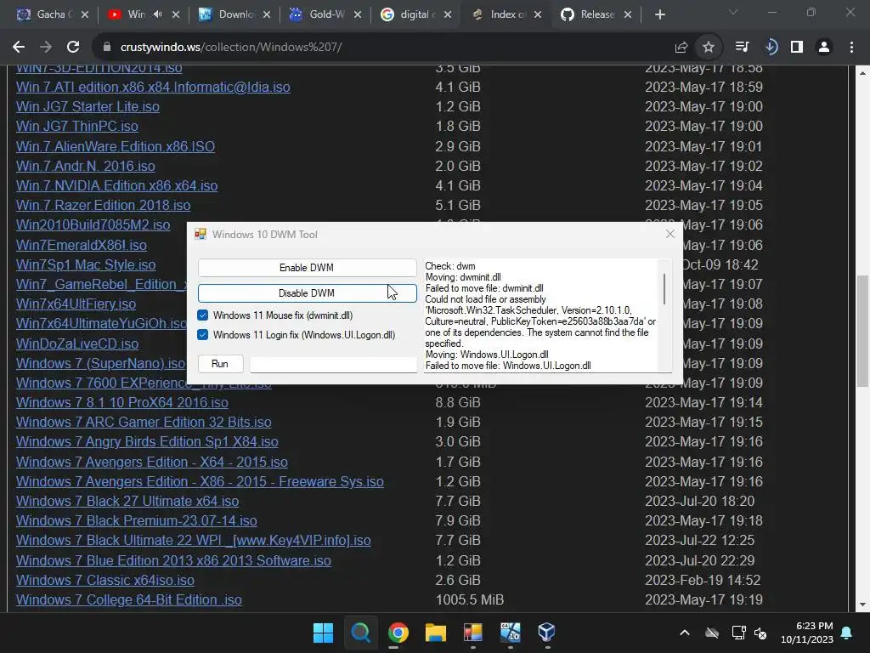Open File Explorer from the taskbar
Screen dimensions: 870x653
[436, 633]
